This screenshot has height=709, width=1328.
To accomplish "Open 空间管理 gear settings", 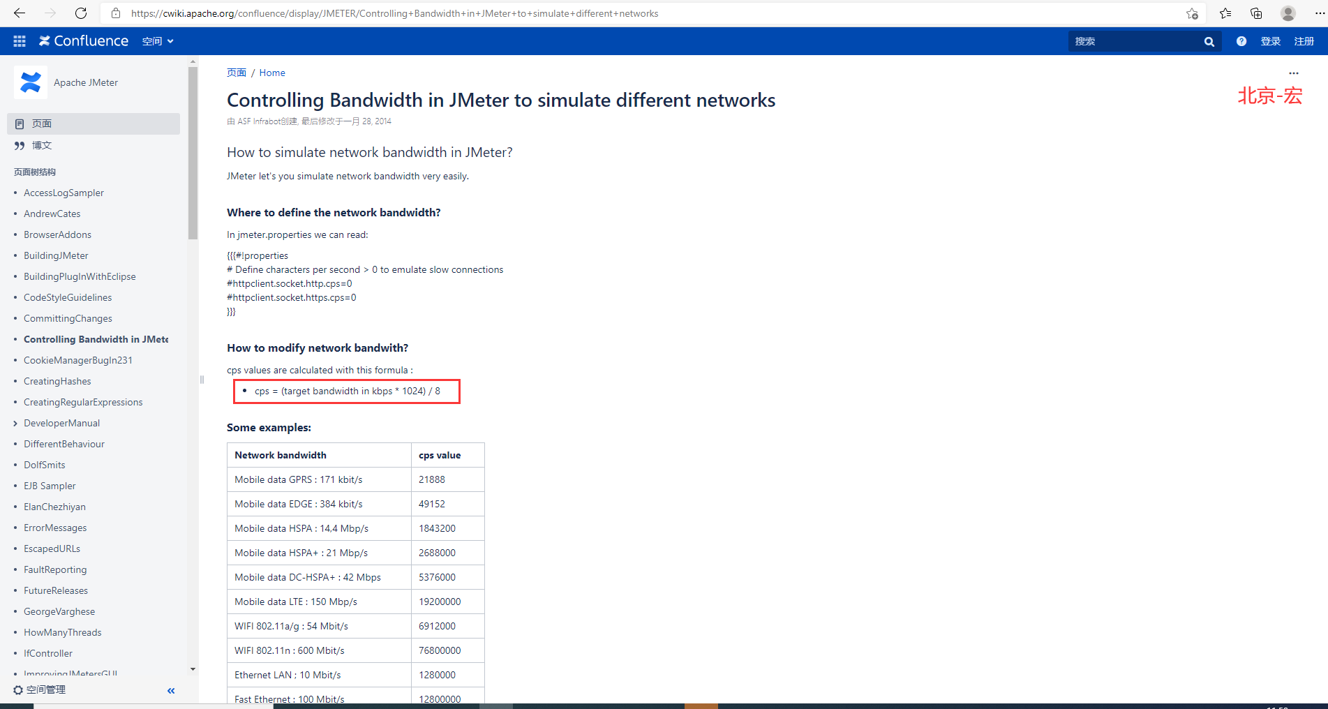I will coord(40,689).
